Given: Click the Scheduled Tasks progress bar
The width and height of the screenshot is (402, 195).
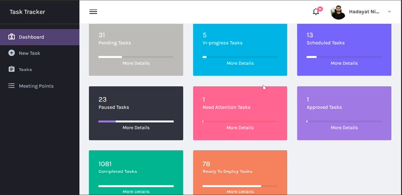Looking at the screenshot, I should 344,57.
